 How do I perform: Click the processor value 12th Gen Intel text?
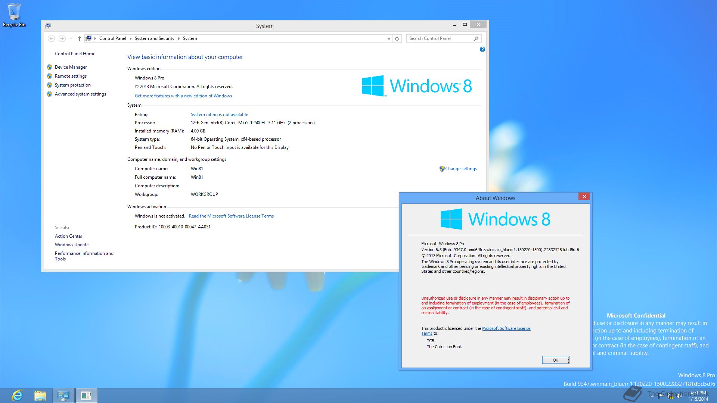253,123
